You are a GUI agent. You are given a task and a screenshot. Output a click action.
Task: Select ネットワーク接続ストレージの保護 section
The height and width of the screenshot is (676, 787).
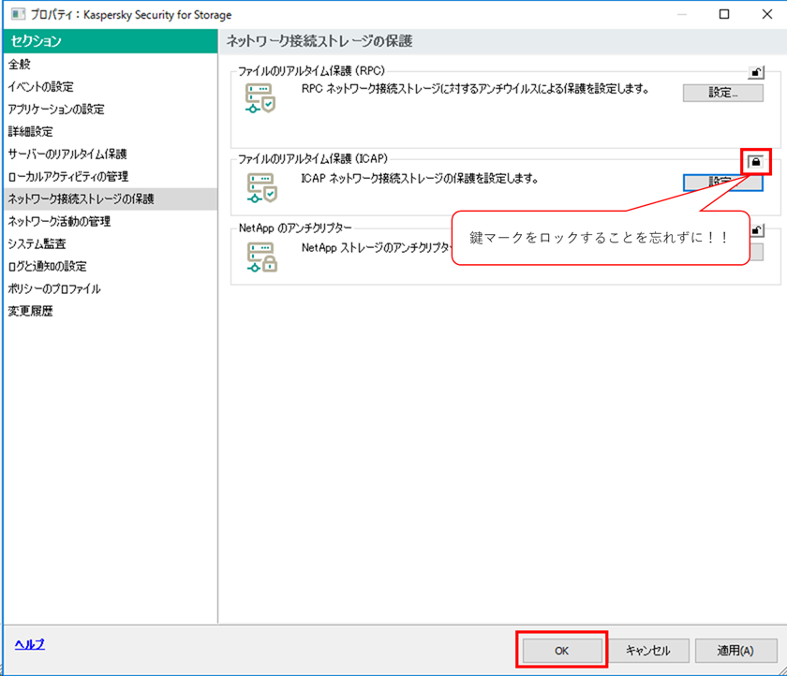click(110, 199)
